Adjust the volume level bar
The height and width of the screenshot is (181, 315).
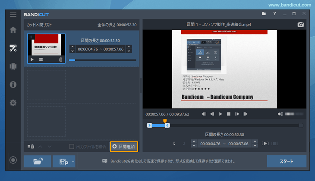294,114
